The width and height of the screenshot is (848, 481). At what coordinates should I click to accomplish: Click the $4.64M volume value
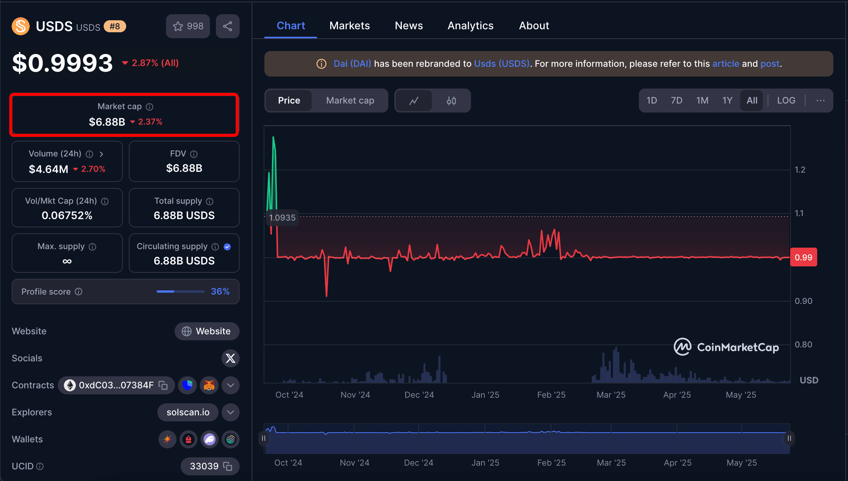point(48,169)
